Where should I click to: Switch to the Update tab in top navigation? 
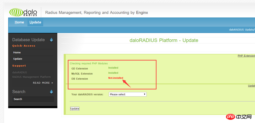click(35, 22)
